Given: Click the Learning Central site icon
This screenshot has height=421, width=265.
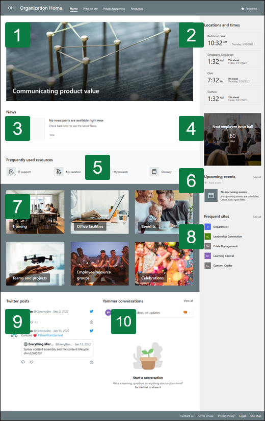Looking at the screenshot, I should click(x=208, y=256).
